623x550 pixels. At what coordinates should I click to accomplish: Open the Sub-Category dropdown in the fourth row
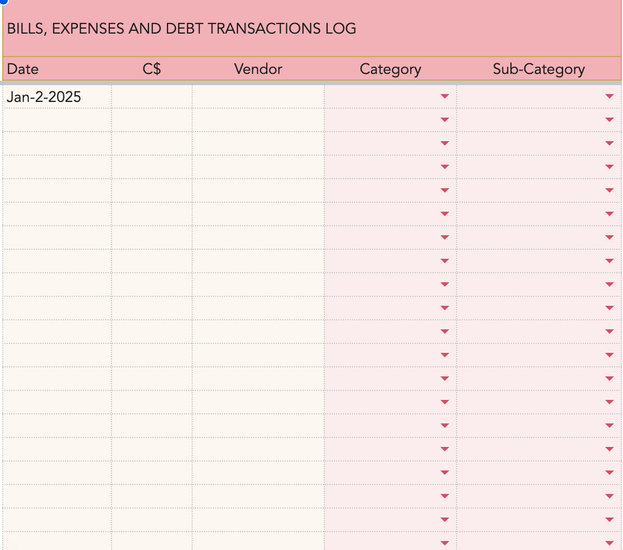(610, 166)
